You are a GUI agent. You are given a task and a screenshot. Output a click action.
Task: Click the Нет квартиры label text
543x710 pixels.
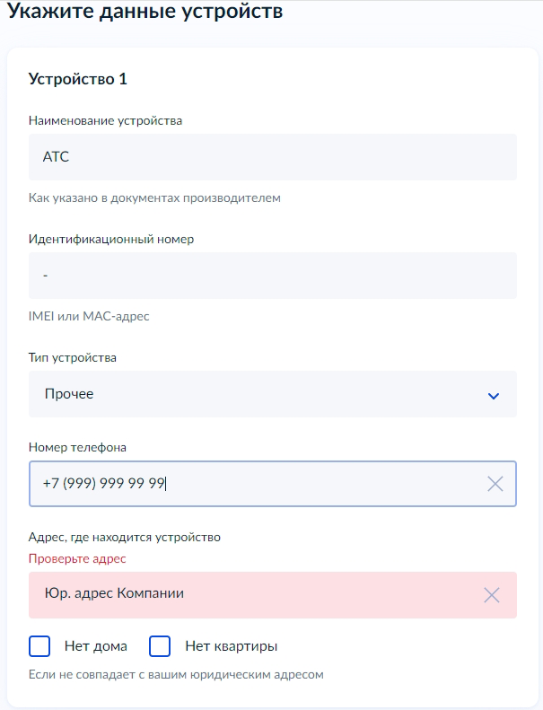coord(231,646)
